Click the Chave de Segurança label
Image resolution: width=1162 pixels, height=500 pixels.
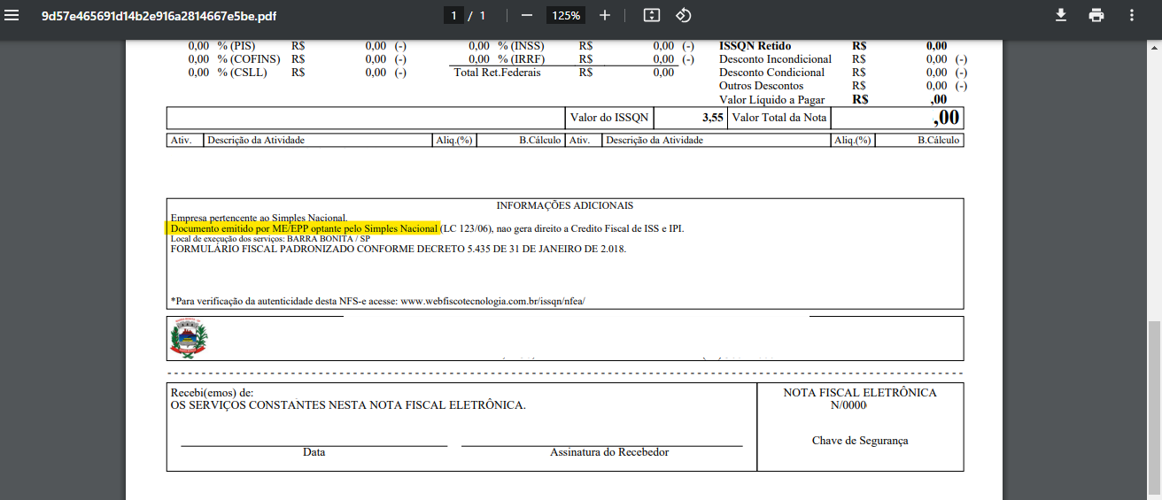click(x=859, y=441)
